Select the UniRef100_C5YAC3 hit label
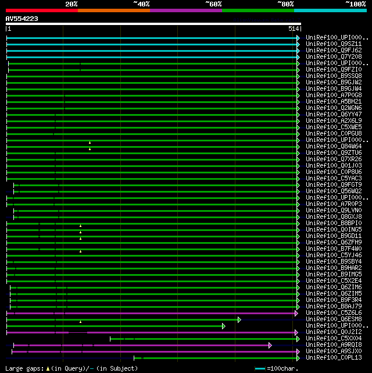Screen dimensions: 372x373 coord(334,179)
